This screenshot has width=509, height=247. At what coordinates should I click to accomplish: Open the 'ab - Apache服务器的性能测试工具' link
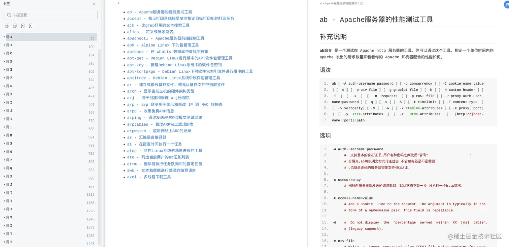pyautogui.click(x=160, y=12)
